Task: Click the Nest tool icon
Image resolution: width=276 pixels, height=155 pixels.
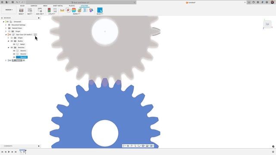Action: [x=30, y=10]
